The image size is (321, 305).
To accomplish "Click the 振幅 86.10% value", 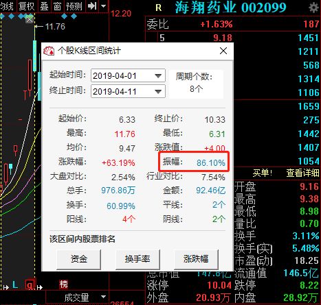I will (211, 163).
